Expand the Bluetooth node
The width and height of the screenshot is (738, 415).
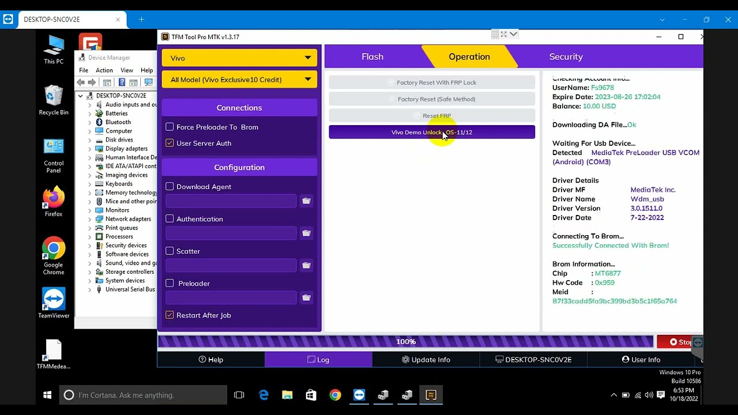pos(89,122)
